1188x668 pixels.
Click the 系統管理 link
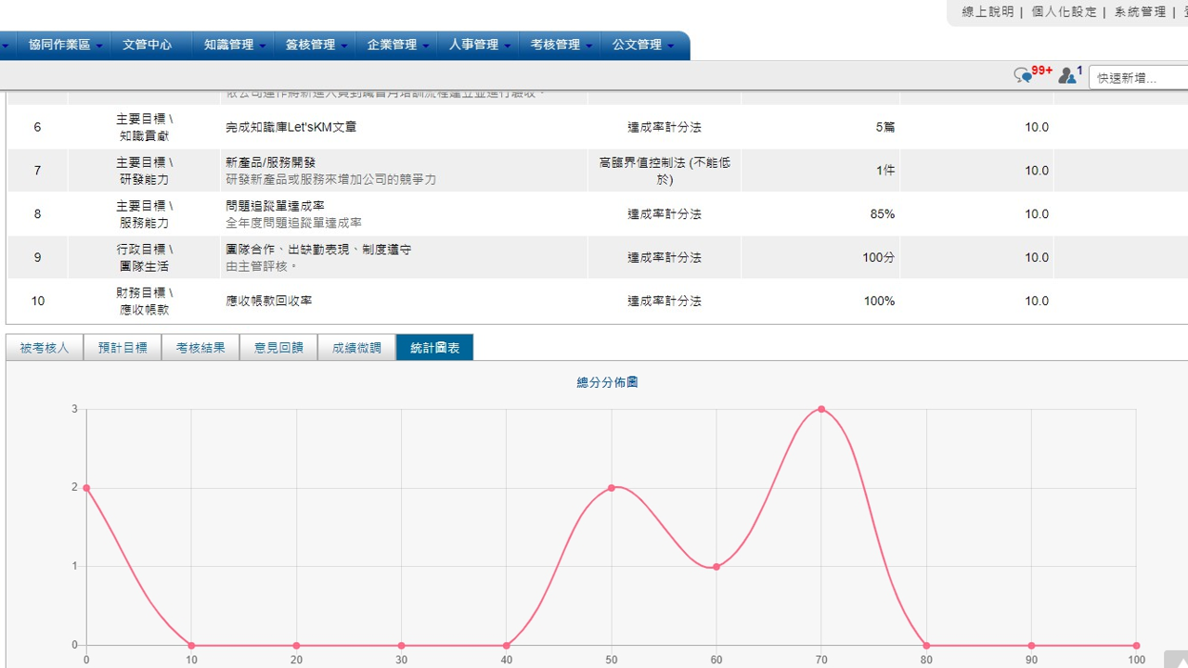1140,12
